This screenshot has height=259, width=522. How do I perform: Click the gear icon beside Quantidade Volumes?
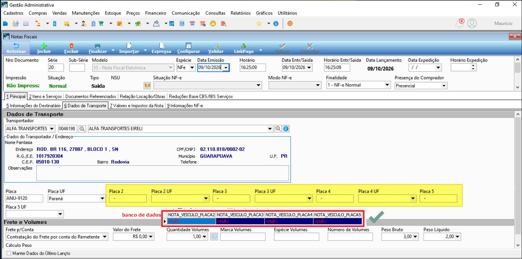coord(214,237)
